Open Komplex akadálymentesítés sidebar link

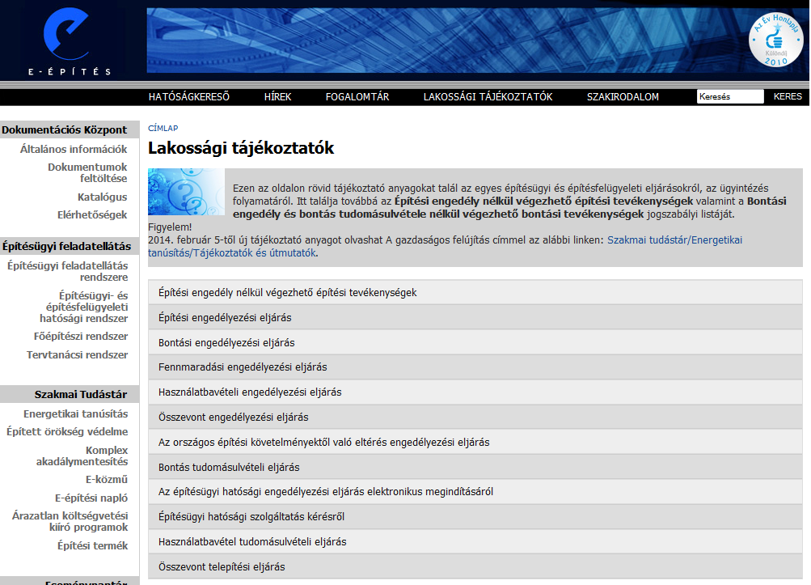pyautogui.click(x=82, y=456)
